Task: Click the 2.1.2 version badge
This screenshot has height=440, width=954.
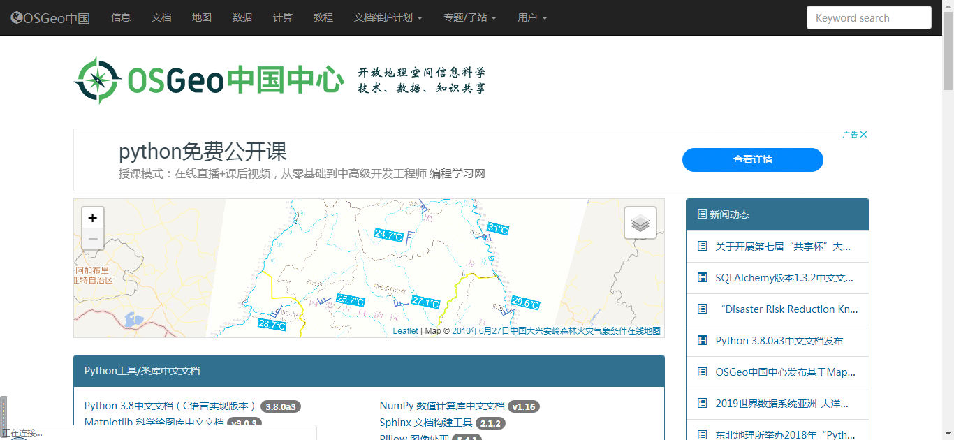Action: [x=490, y=423]
